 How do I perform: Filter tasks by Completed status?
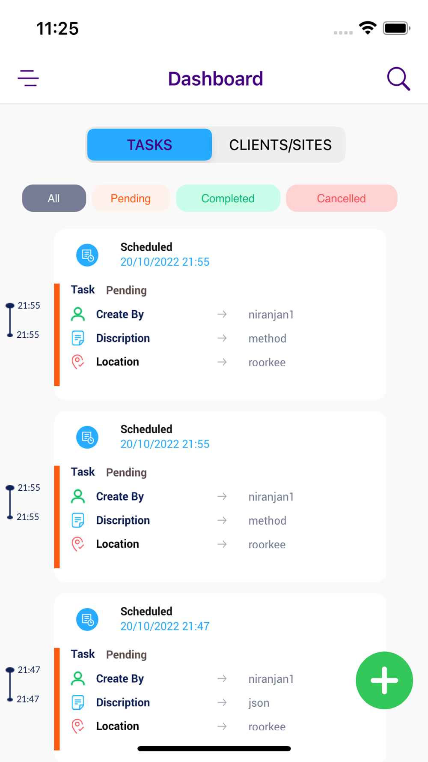tap(228, 198)
